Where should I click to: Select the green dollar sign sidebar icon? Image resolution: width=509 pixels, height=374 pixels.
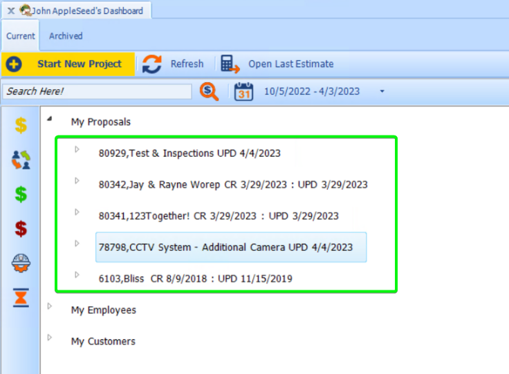point(21,194)
